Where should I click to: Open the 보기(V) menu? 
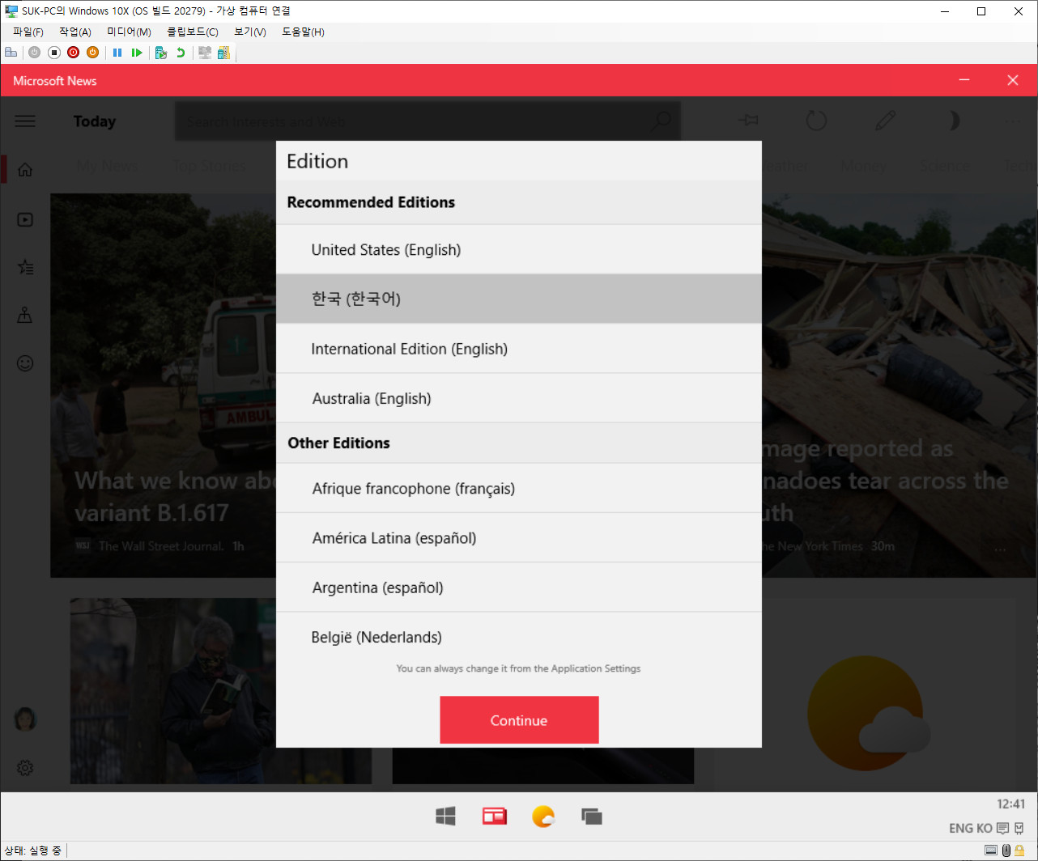click(x=250, y=32)
